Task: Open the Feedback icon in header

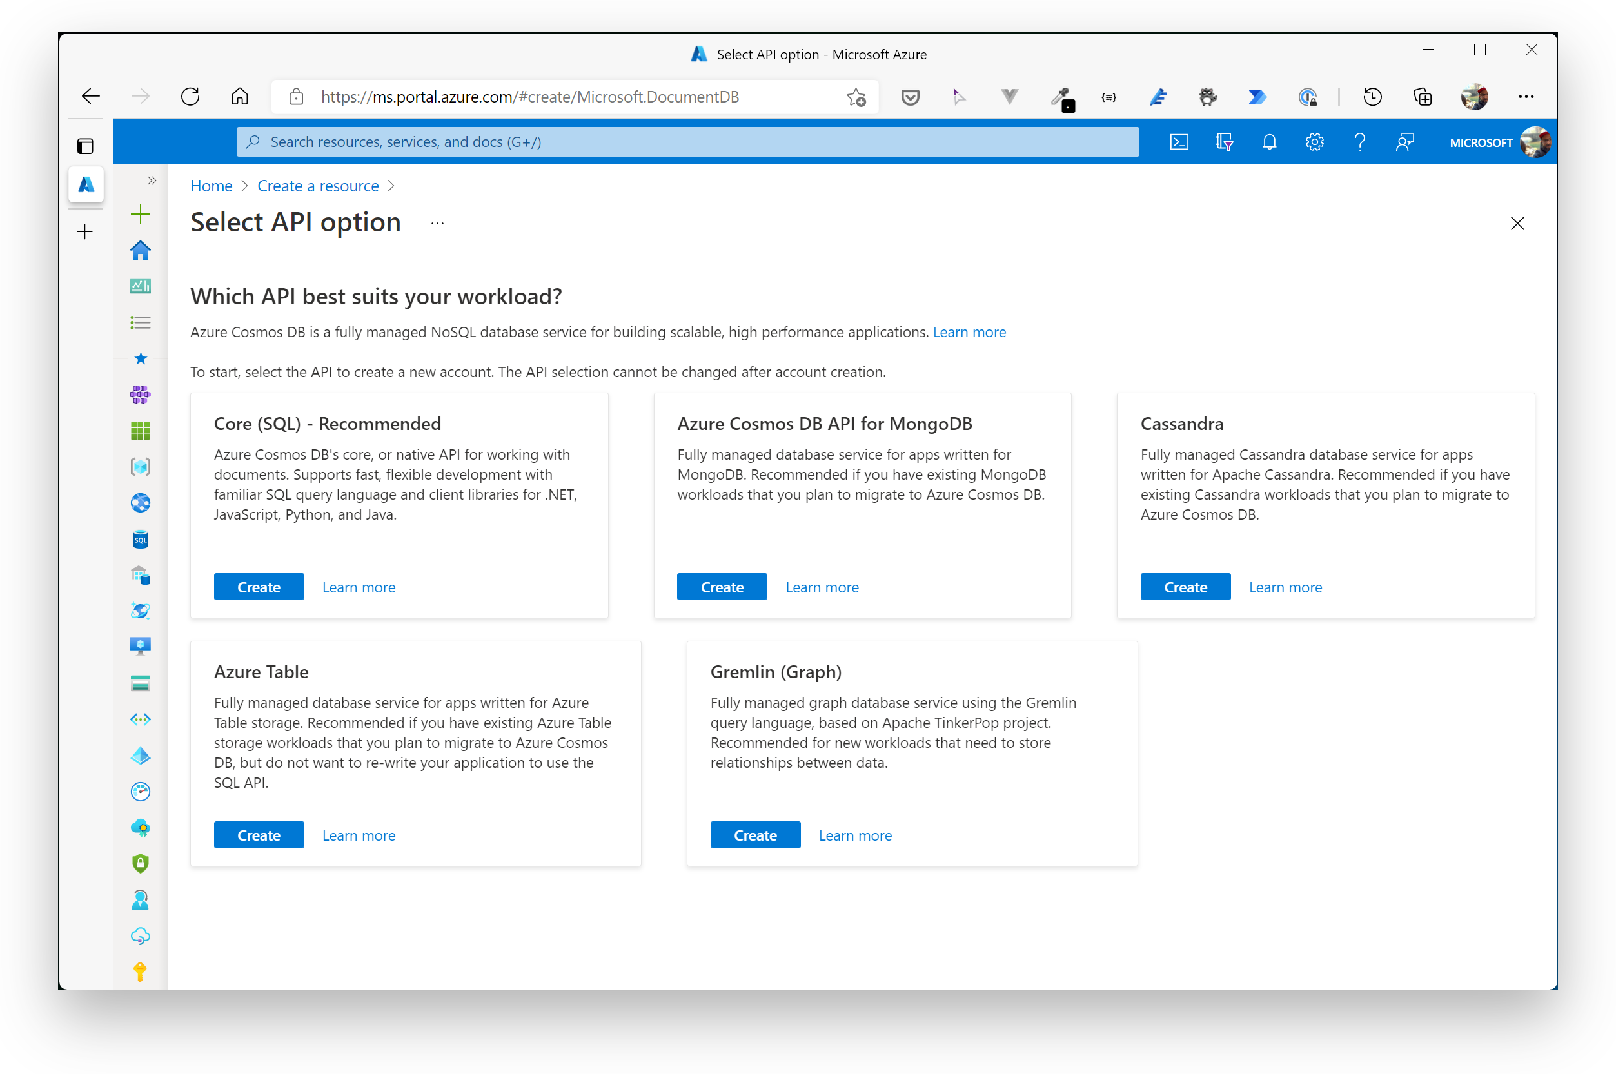Action: click(x=1404, y=142)
